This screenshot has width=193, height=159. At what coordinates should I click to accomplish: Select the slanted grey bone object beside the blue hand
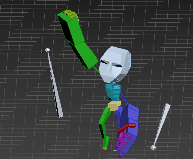tap(162, 124)
